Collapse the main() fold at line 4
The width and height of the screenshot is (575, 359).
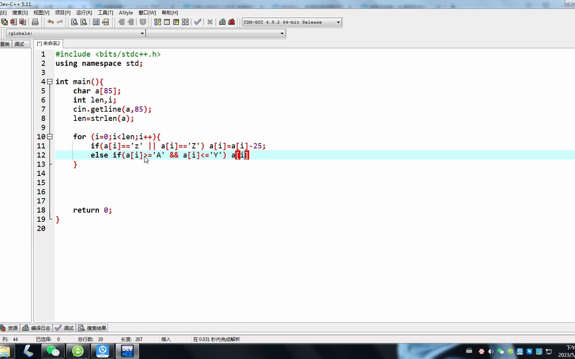(50, 82)
